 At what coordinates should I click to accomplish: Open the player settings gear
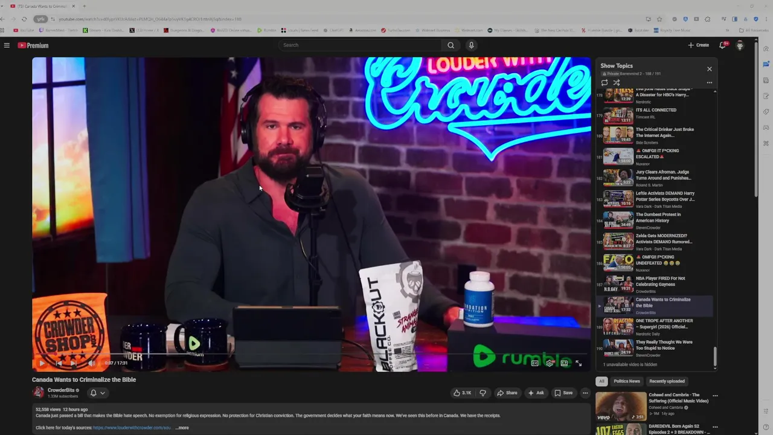[550, 363]
